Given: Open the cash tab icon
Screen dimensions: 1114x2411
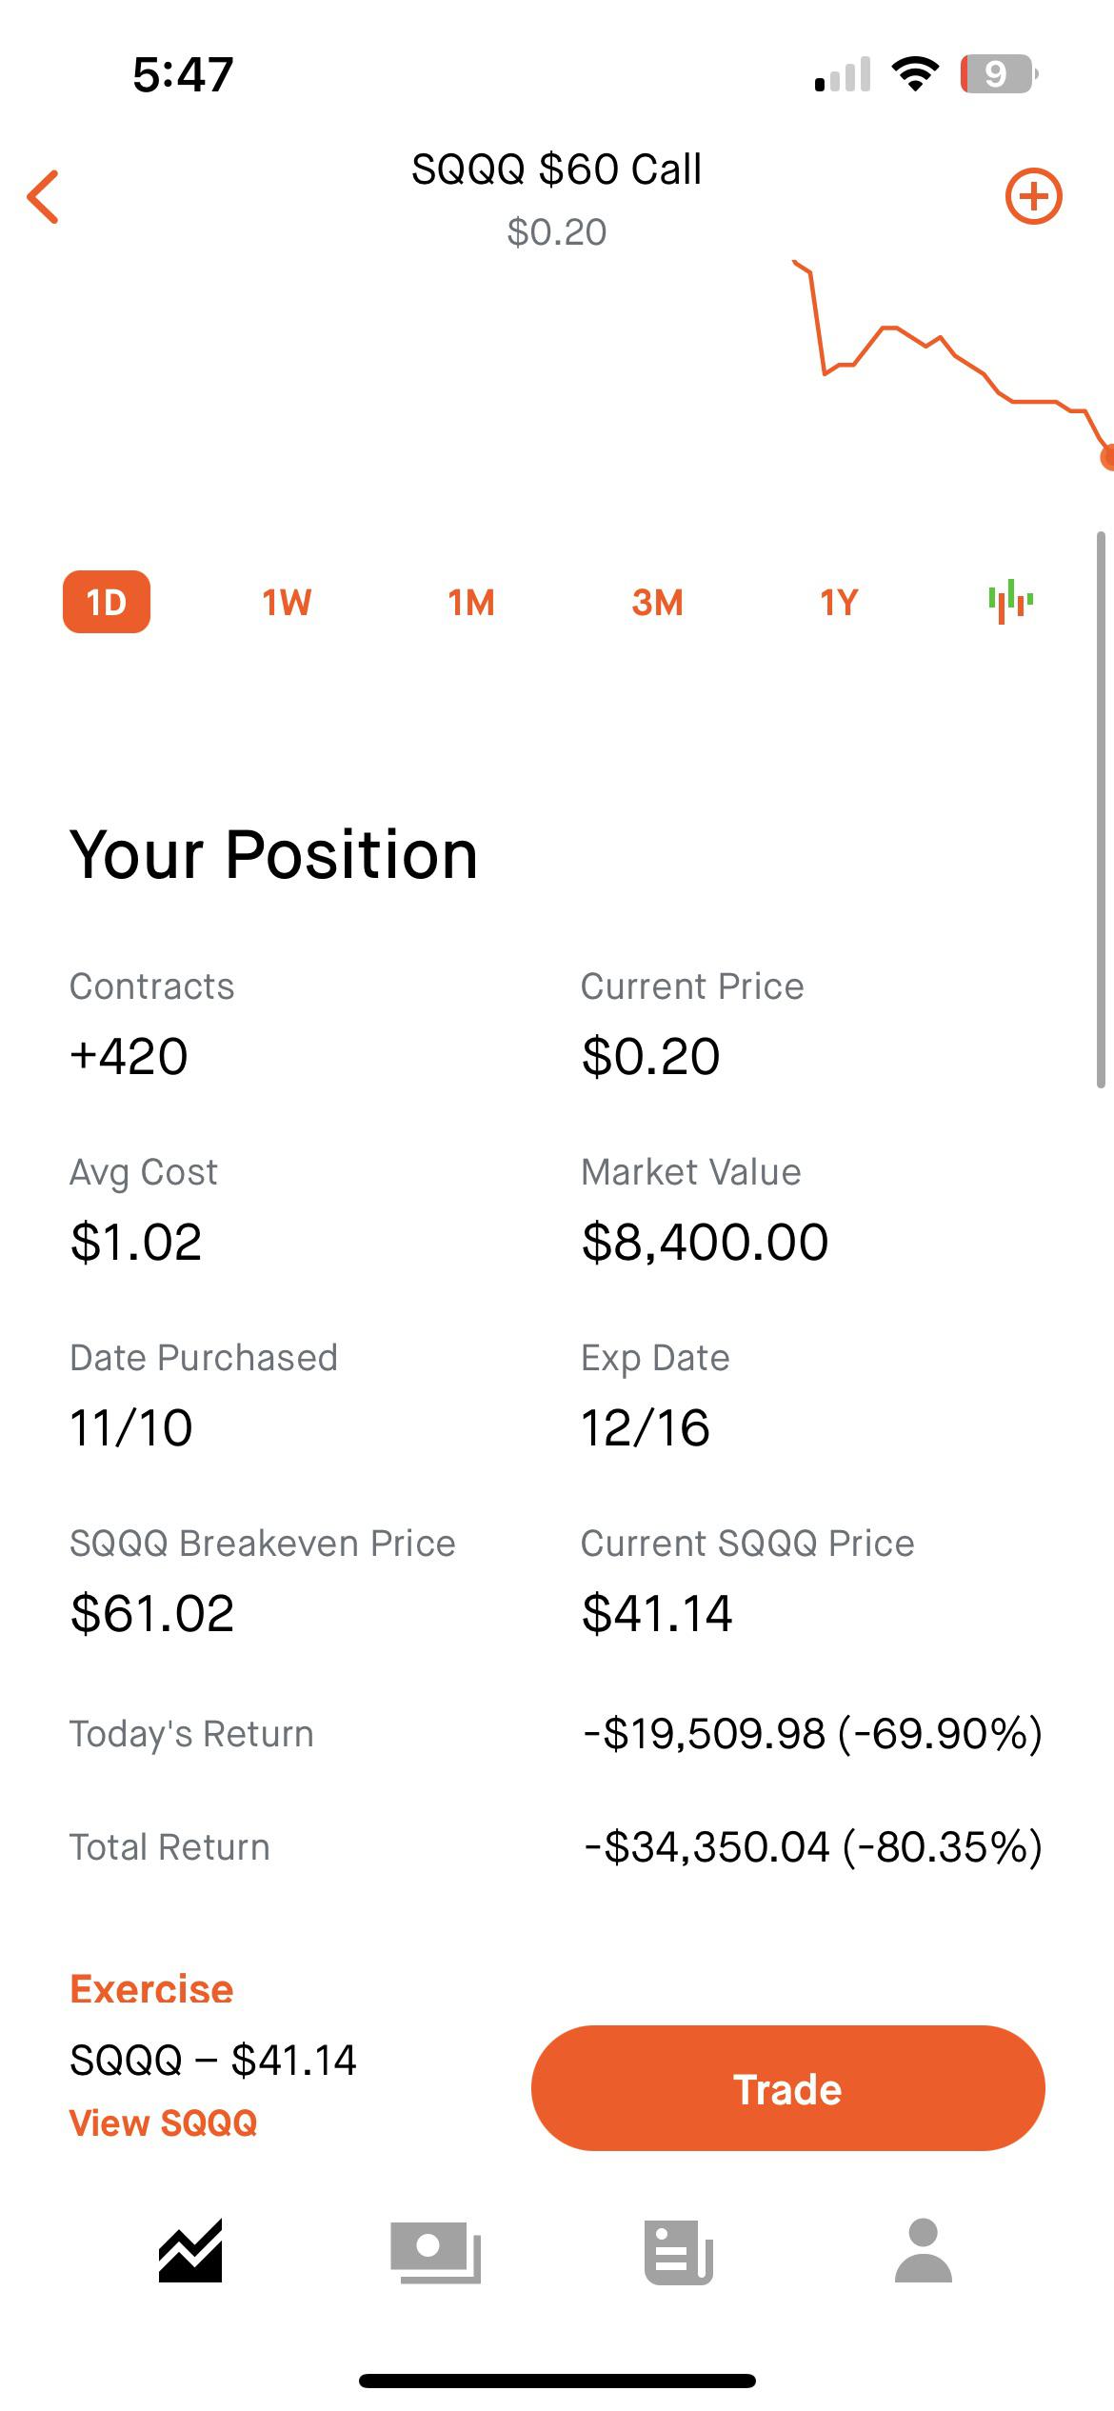Looking at the screenshot, I should coord(435,2251).
